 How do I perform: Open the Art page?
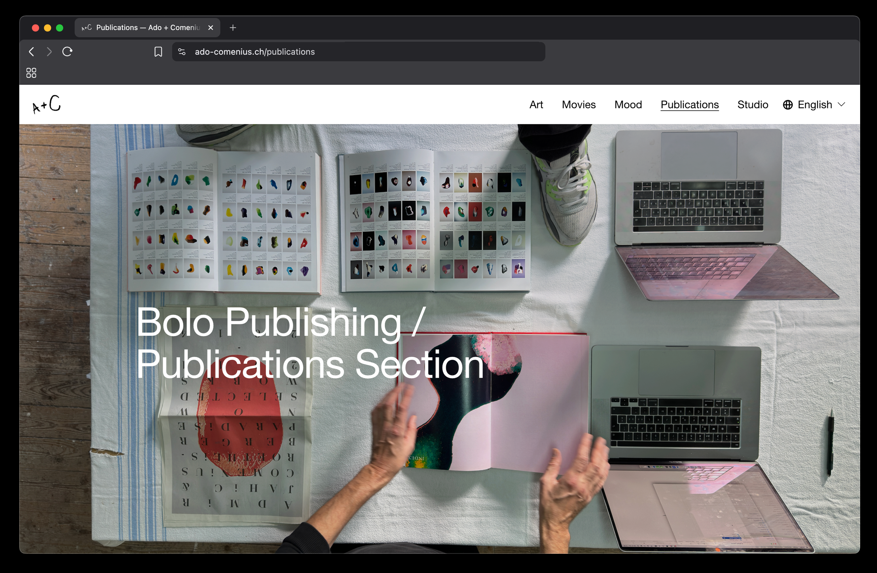point(536,104)
